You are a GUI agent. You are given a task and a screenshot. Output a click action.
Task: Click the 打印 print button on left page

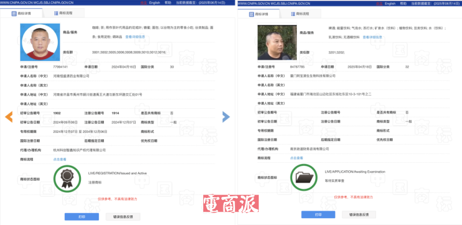(81, 217)
